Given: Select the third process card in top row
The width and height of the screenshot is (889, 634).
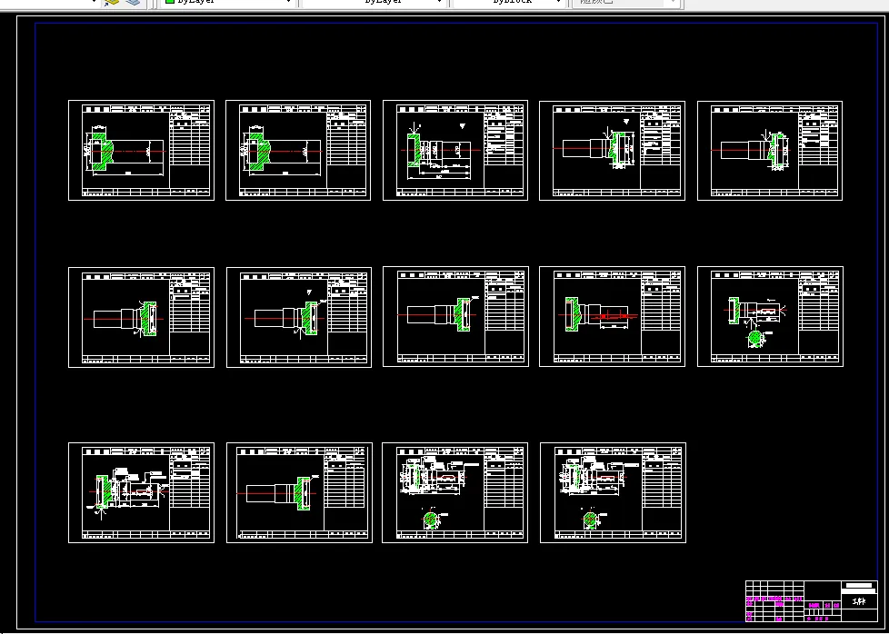Looking at the screenshot, I should pos(455,150).
